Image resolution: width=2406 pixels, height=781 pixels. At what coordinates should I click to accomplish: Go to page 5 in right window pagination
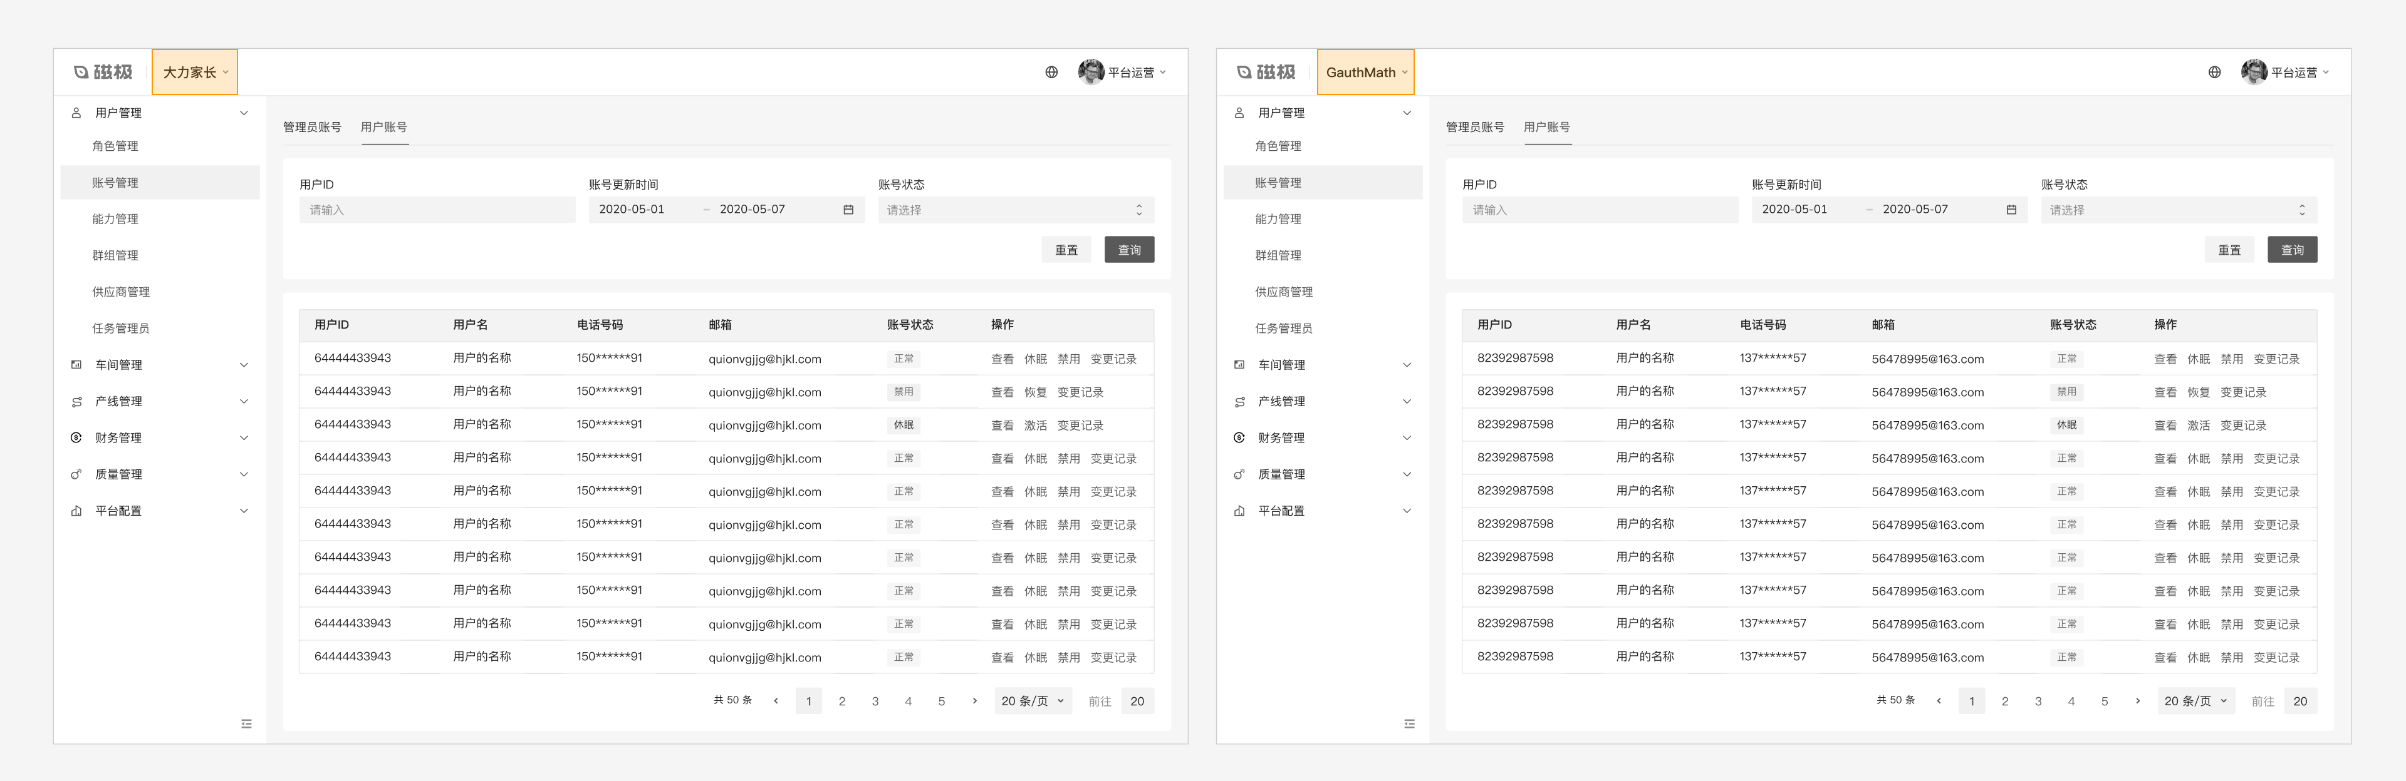(x=2105, y=701)
